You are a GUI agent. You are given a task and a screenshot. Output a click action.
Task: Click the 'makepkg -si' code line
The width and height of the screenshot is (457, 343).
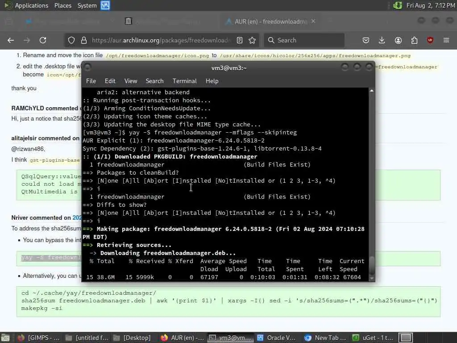click(42, 308)
